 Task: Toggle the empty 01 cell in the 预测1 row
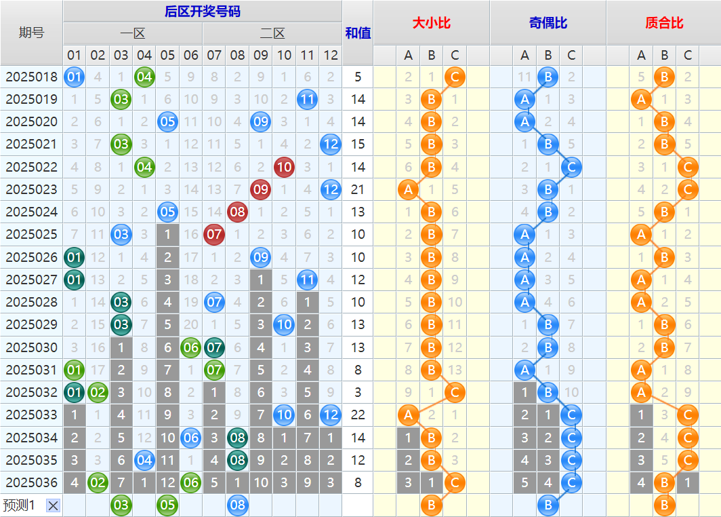pyautogui.click(x=74, y=505)
